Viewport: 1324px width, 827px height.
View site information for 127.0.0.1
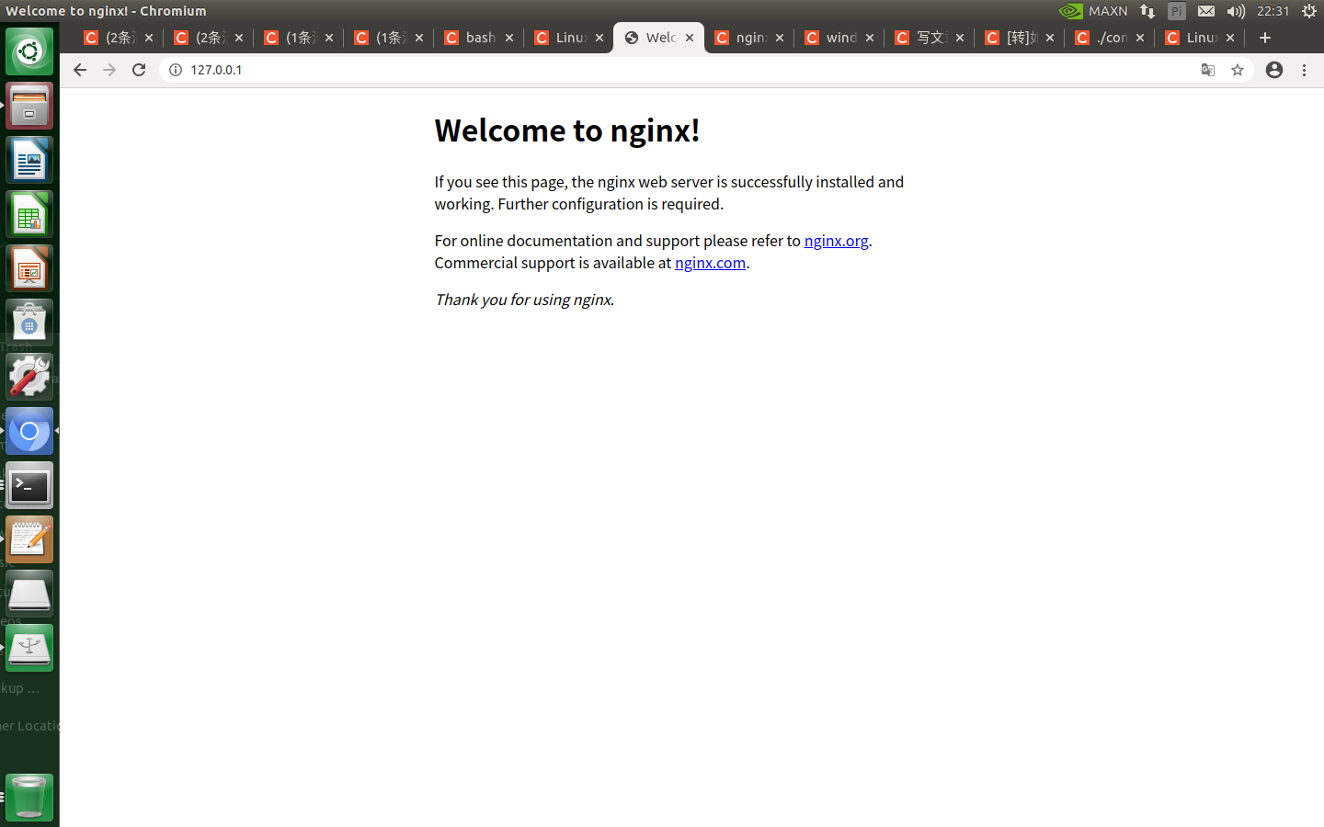[x=175, y=69]
